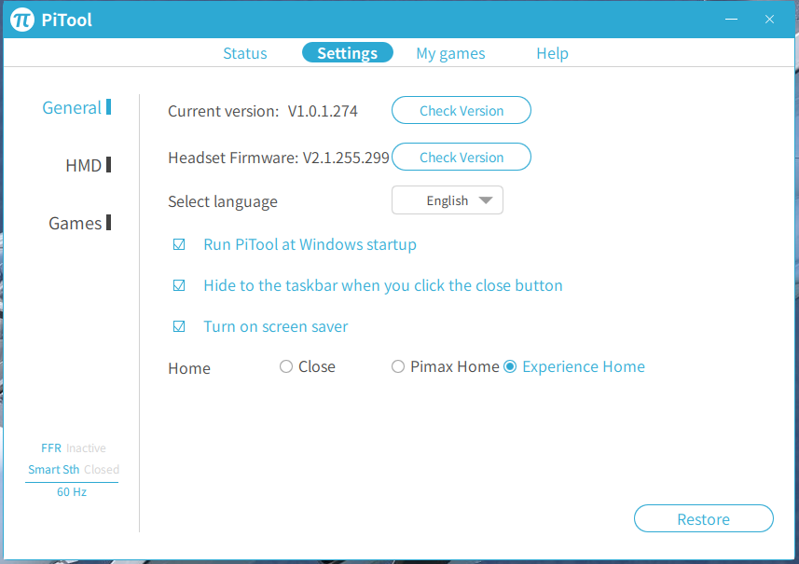Select Experience Home radio option
Image resolution: width=799 pixels, height=564 pixels.
[510, 366]
